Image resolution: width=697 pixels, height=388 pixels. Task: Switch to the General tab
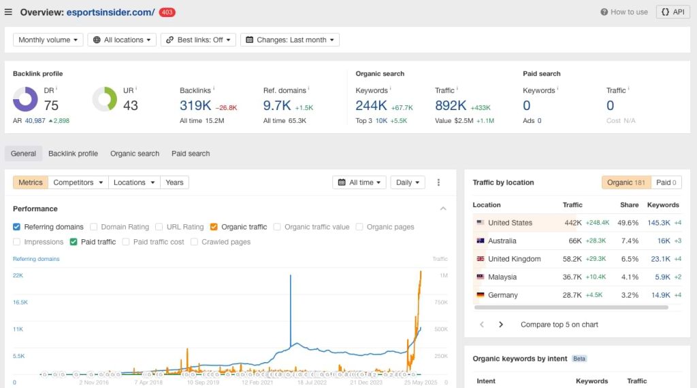(x=23, y=154)
